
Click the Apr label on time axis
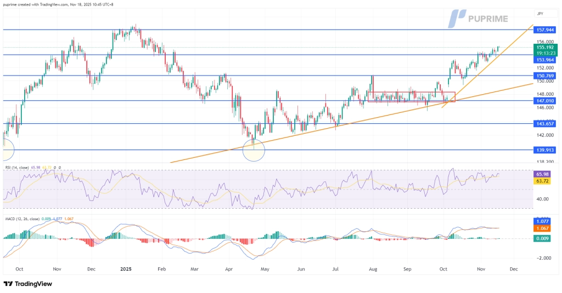(x=229, y=269)
